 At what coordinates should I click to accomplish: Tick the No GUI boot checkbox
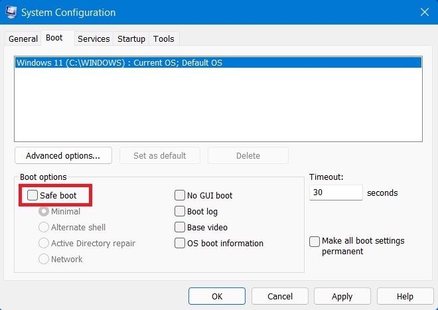click(x=180, y=195)
